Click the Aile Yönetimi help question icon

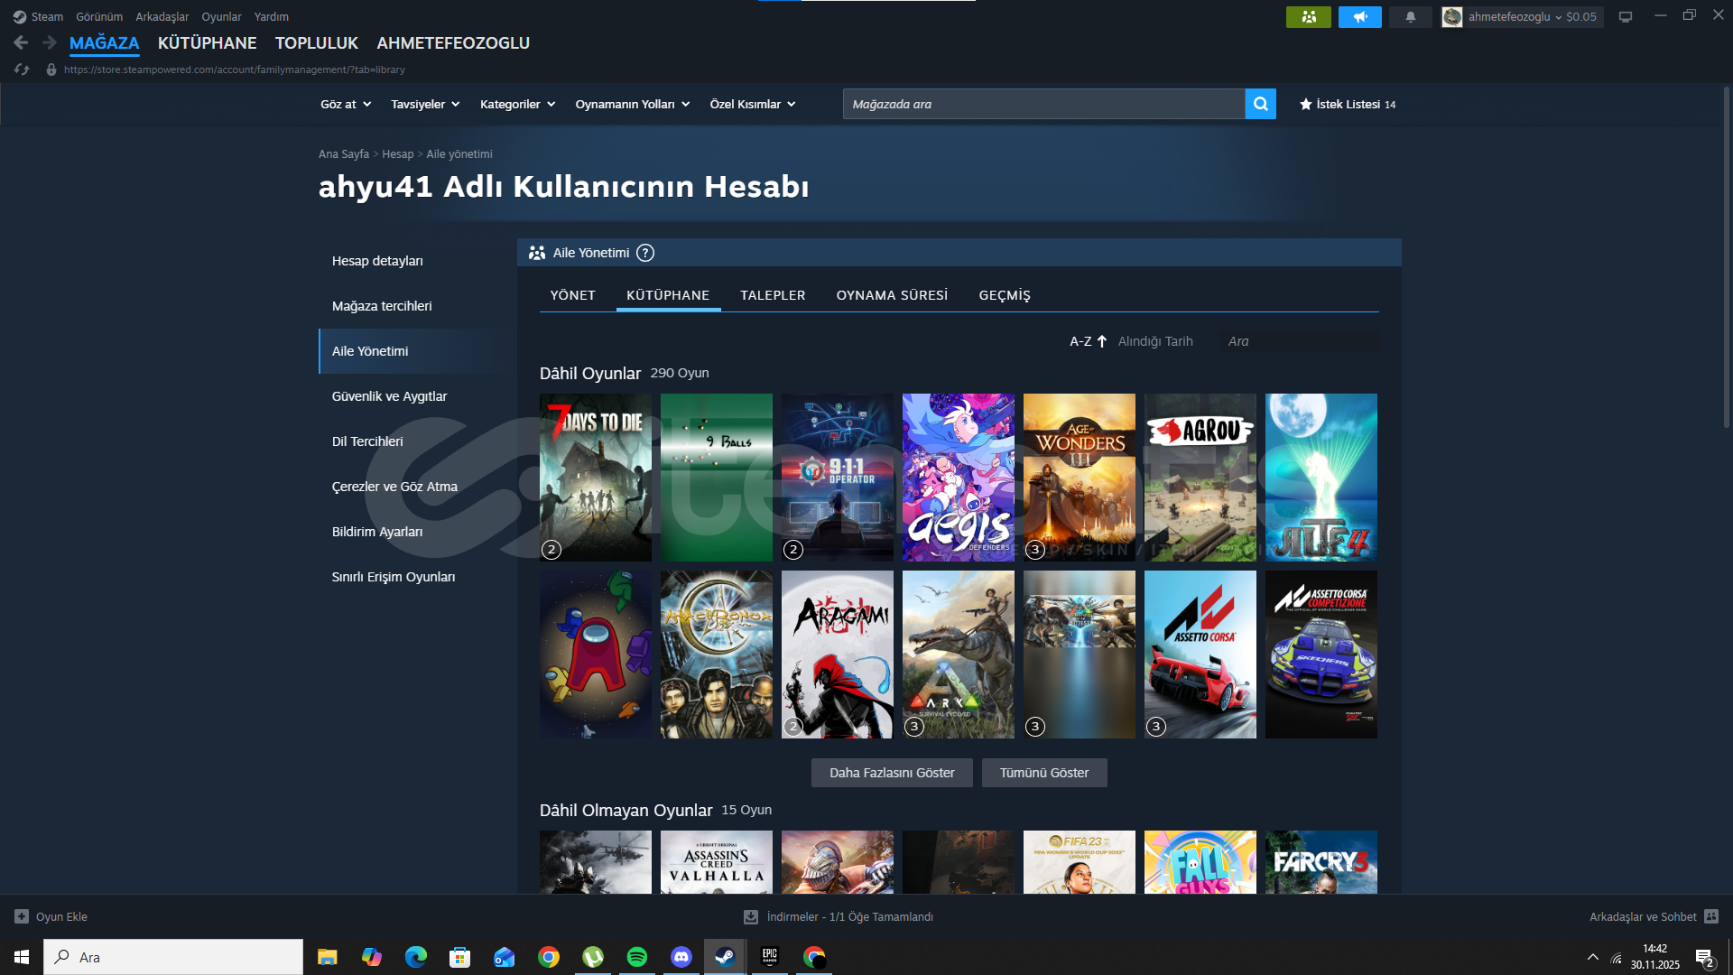tap(644, 253)
